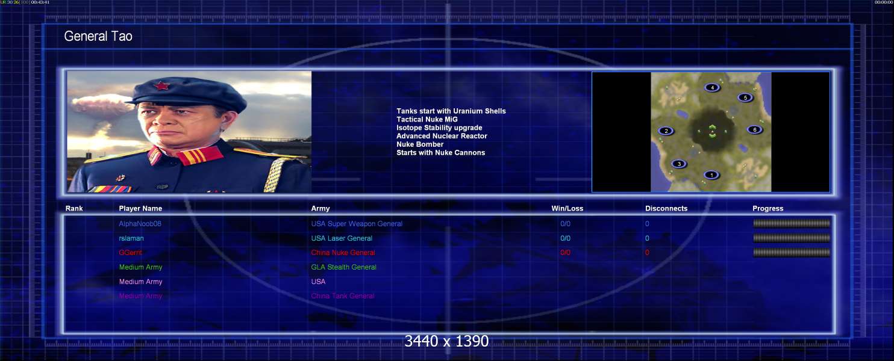The height and width of the screenshot is (361, 894).
Task: Click Tanks start with Uranium Shells line
Action: 451,111
